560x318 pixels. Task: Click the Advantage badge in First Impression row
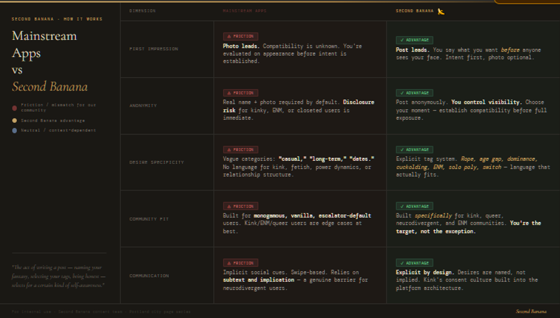pos(414,40)
